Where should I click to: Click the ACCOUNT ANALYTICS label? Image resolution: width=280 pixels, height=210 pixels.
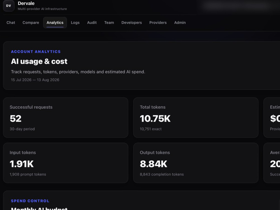[36, 52]
